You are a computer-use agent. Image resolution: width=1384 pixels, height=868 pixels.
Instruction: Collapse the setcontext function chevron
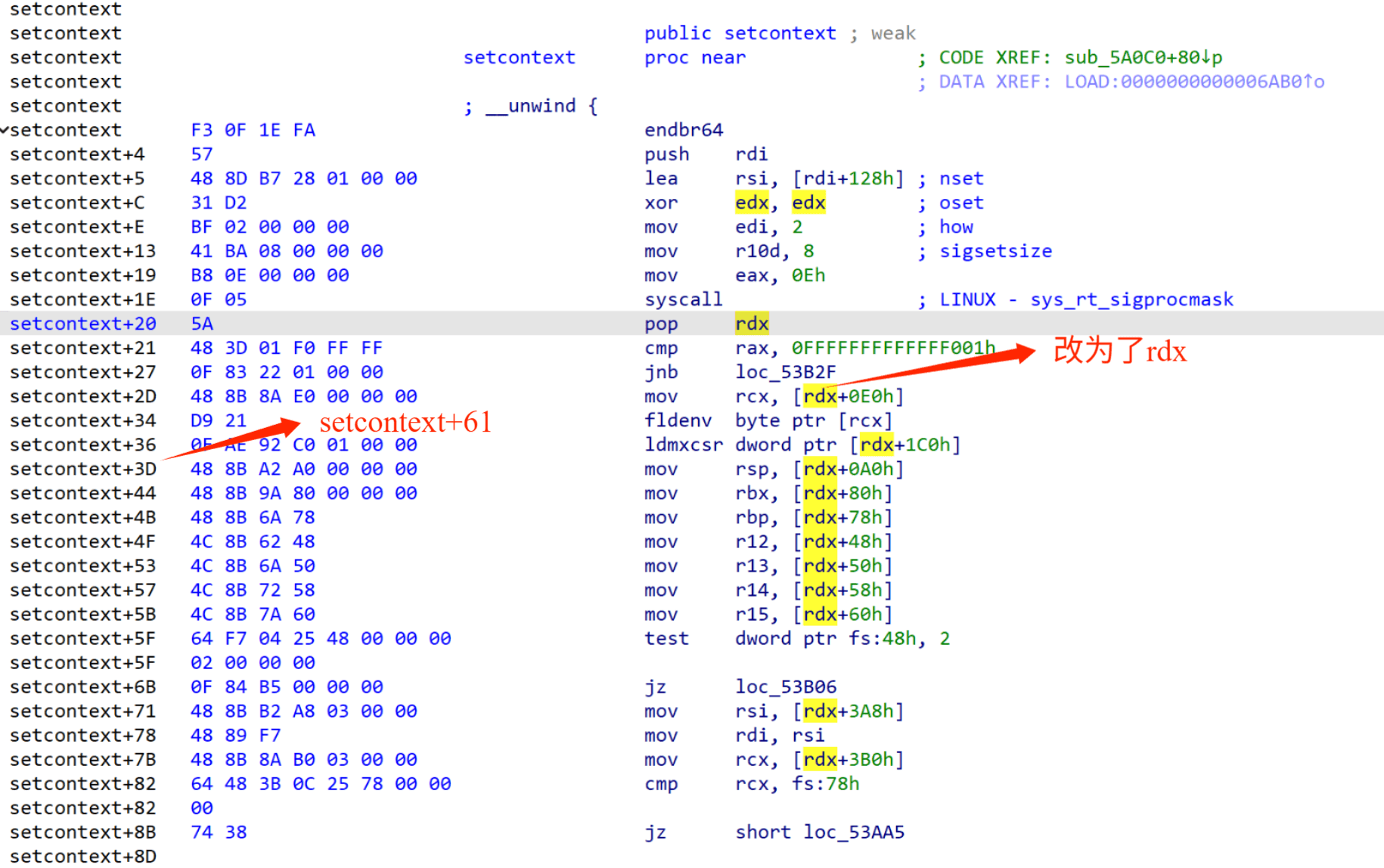click(x=5, y=130)
